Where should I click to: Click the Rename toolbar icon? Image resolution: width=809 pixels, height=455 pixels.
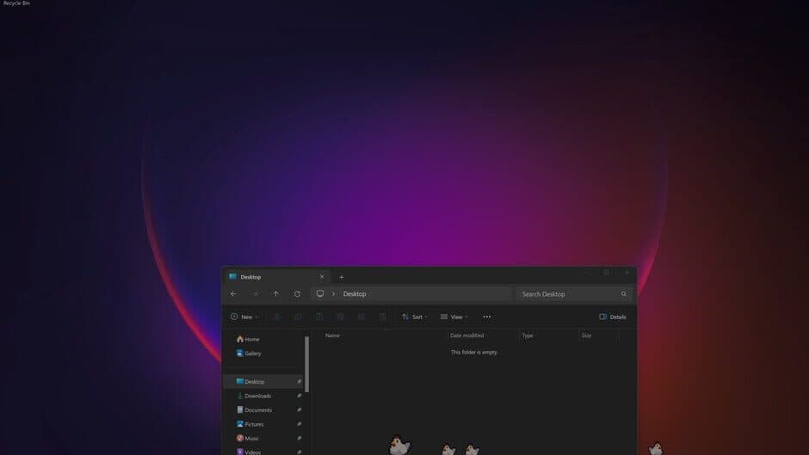(x=341, y=317)
